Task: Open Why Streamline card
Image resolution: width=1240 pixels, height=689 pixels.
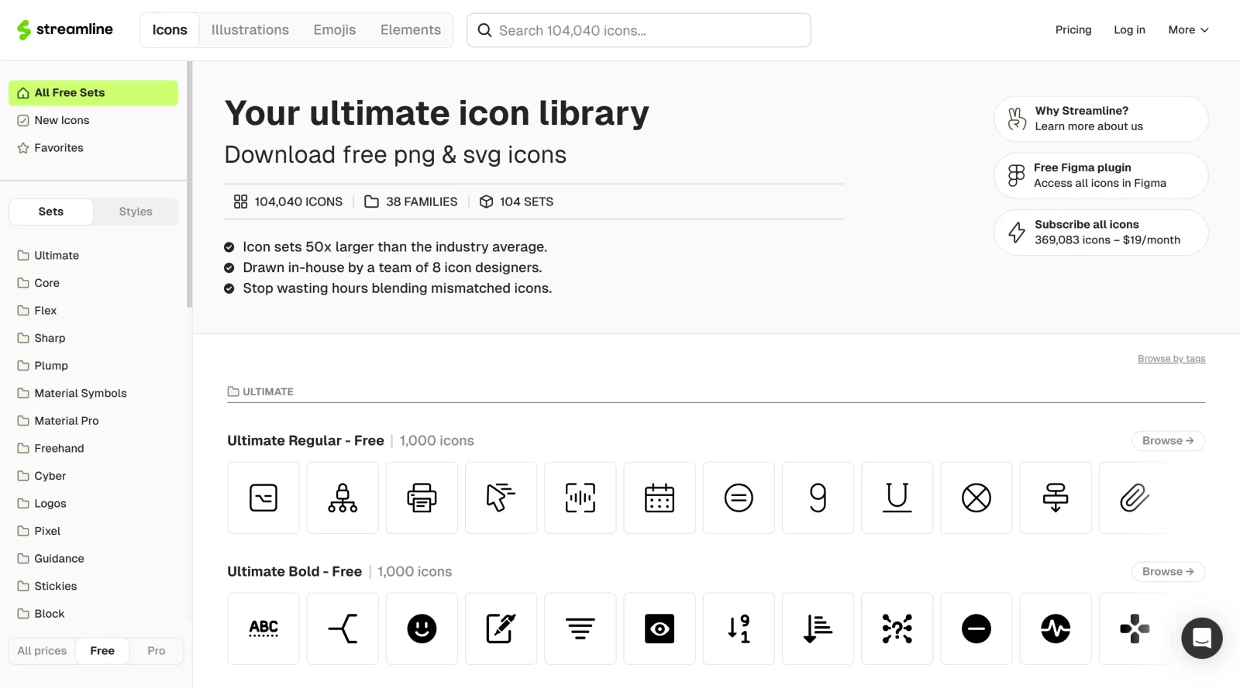Action: (x=1100, y=119)
